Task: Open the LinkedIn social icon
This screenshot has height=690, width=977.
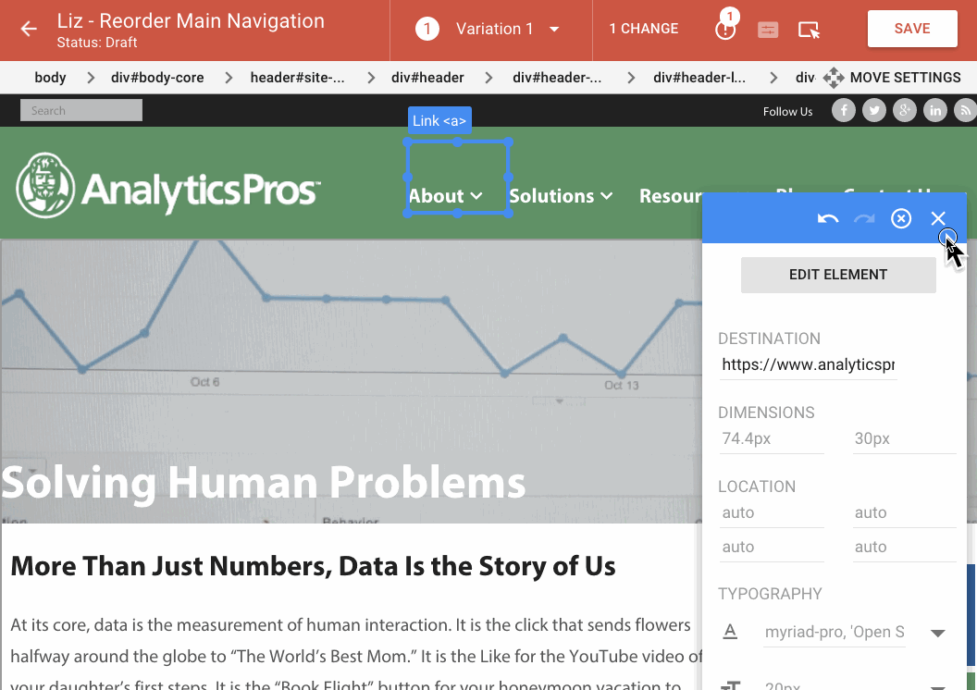Action: point(935,111)
